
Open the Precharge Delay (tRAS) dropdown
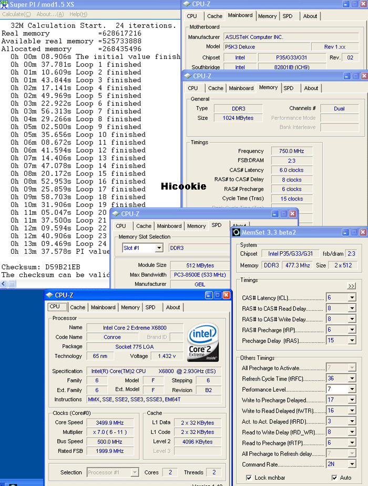tap(352, 340)
